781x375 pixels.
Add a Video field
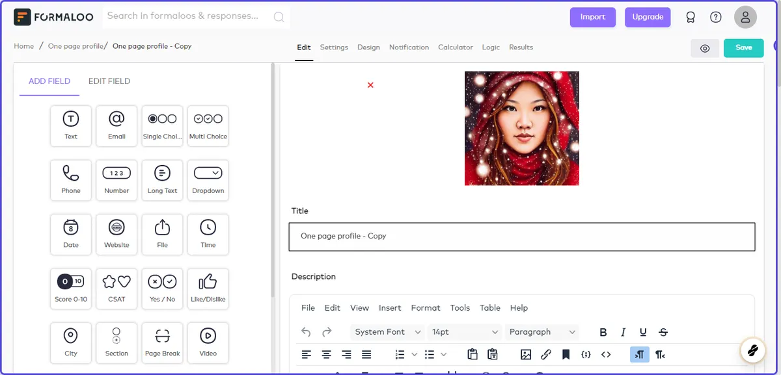point(208,343)
